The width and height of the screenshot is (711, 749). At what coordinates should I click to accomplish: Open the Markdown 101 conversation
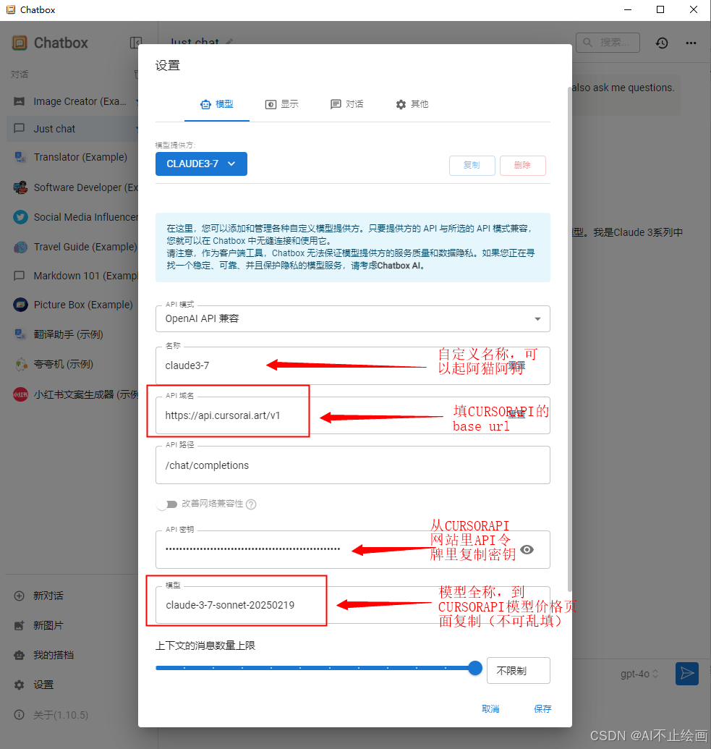click(x=72, y=276)
